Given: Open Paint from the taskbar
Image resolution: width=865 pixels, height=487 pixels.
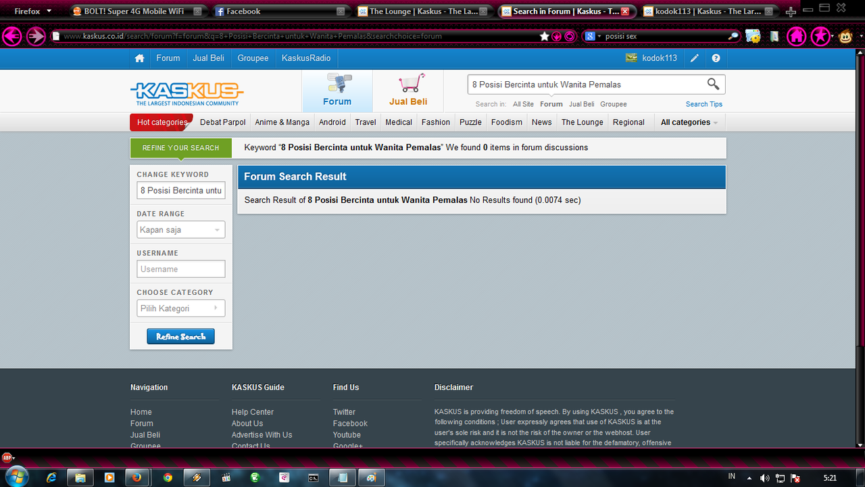Looking at the screenshot, I should click(371, 478).
